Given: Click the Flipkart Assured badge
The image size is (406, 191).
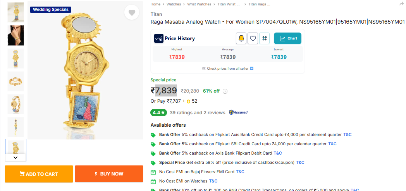Looking at the screenshot, I should click(238, 113).
